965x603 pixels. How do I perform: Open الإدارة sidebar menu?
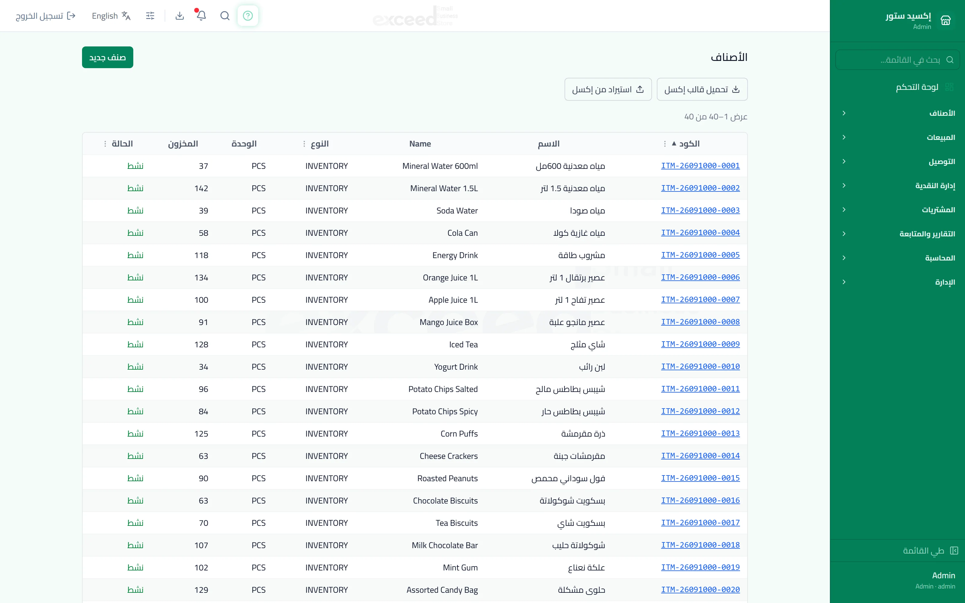(x=898, y=282)
